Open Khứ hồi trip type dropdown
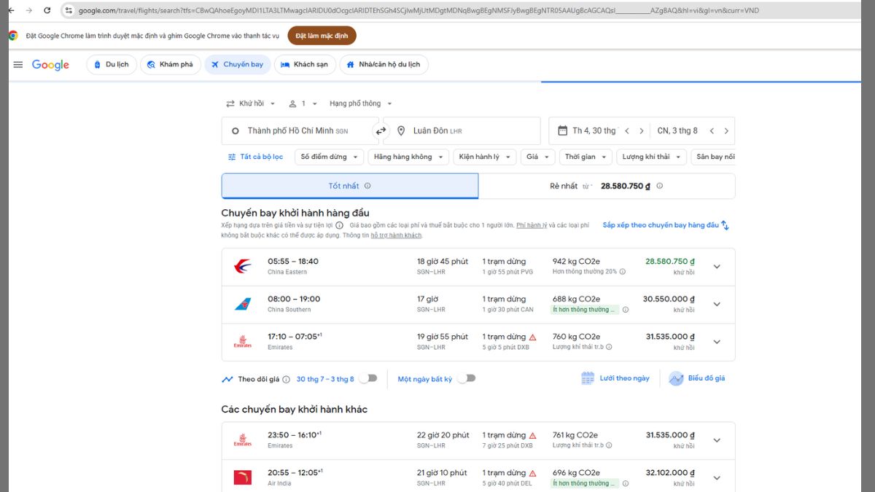 [x=251, y=104]
